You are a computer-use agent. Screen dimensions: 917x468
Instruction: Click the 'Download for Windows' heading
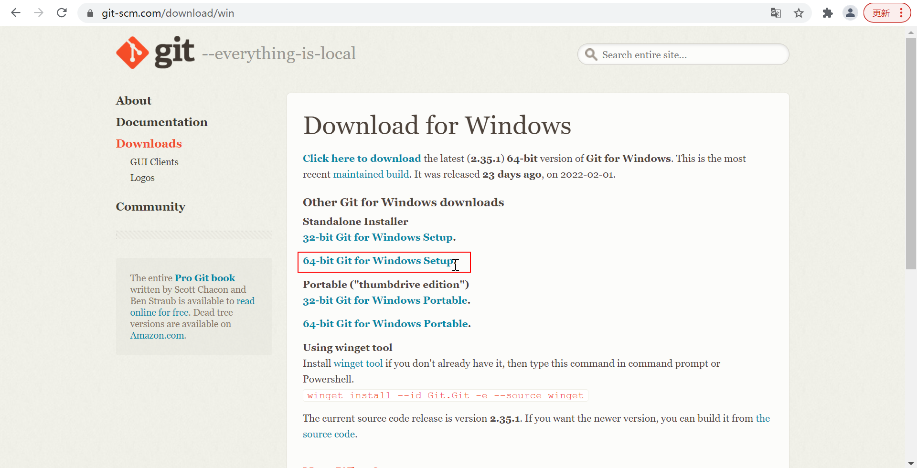(x=437, y=125)
